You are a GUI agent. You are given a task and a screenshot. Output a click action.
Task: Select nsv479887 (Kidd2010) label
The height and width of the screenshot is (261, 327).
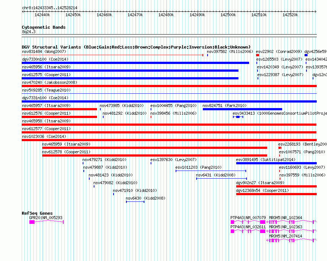(105, 167)
